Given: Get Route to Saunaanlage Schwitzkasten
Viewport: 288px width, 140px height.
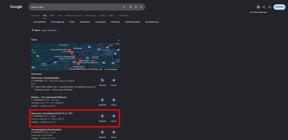Looking at the screenshot, I should click(x=114, y=134).
